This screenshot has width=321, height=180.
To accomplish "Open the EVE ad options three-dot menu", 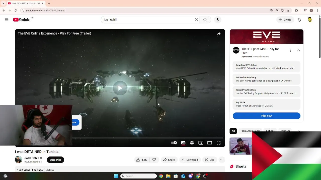I will [x=290, y=50].
